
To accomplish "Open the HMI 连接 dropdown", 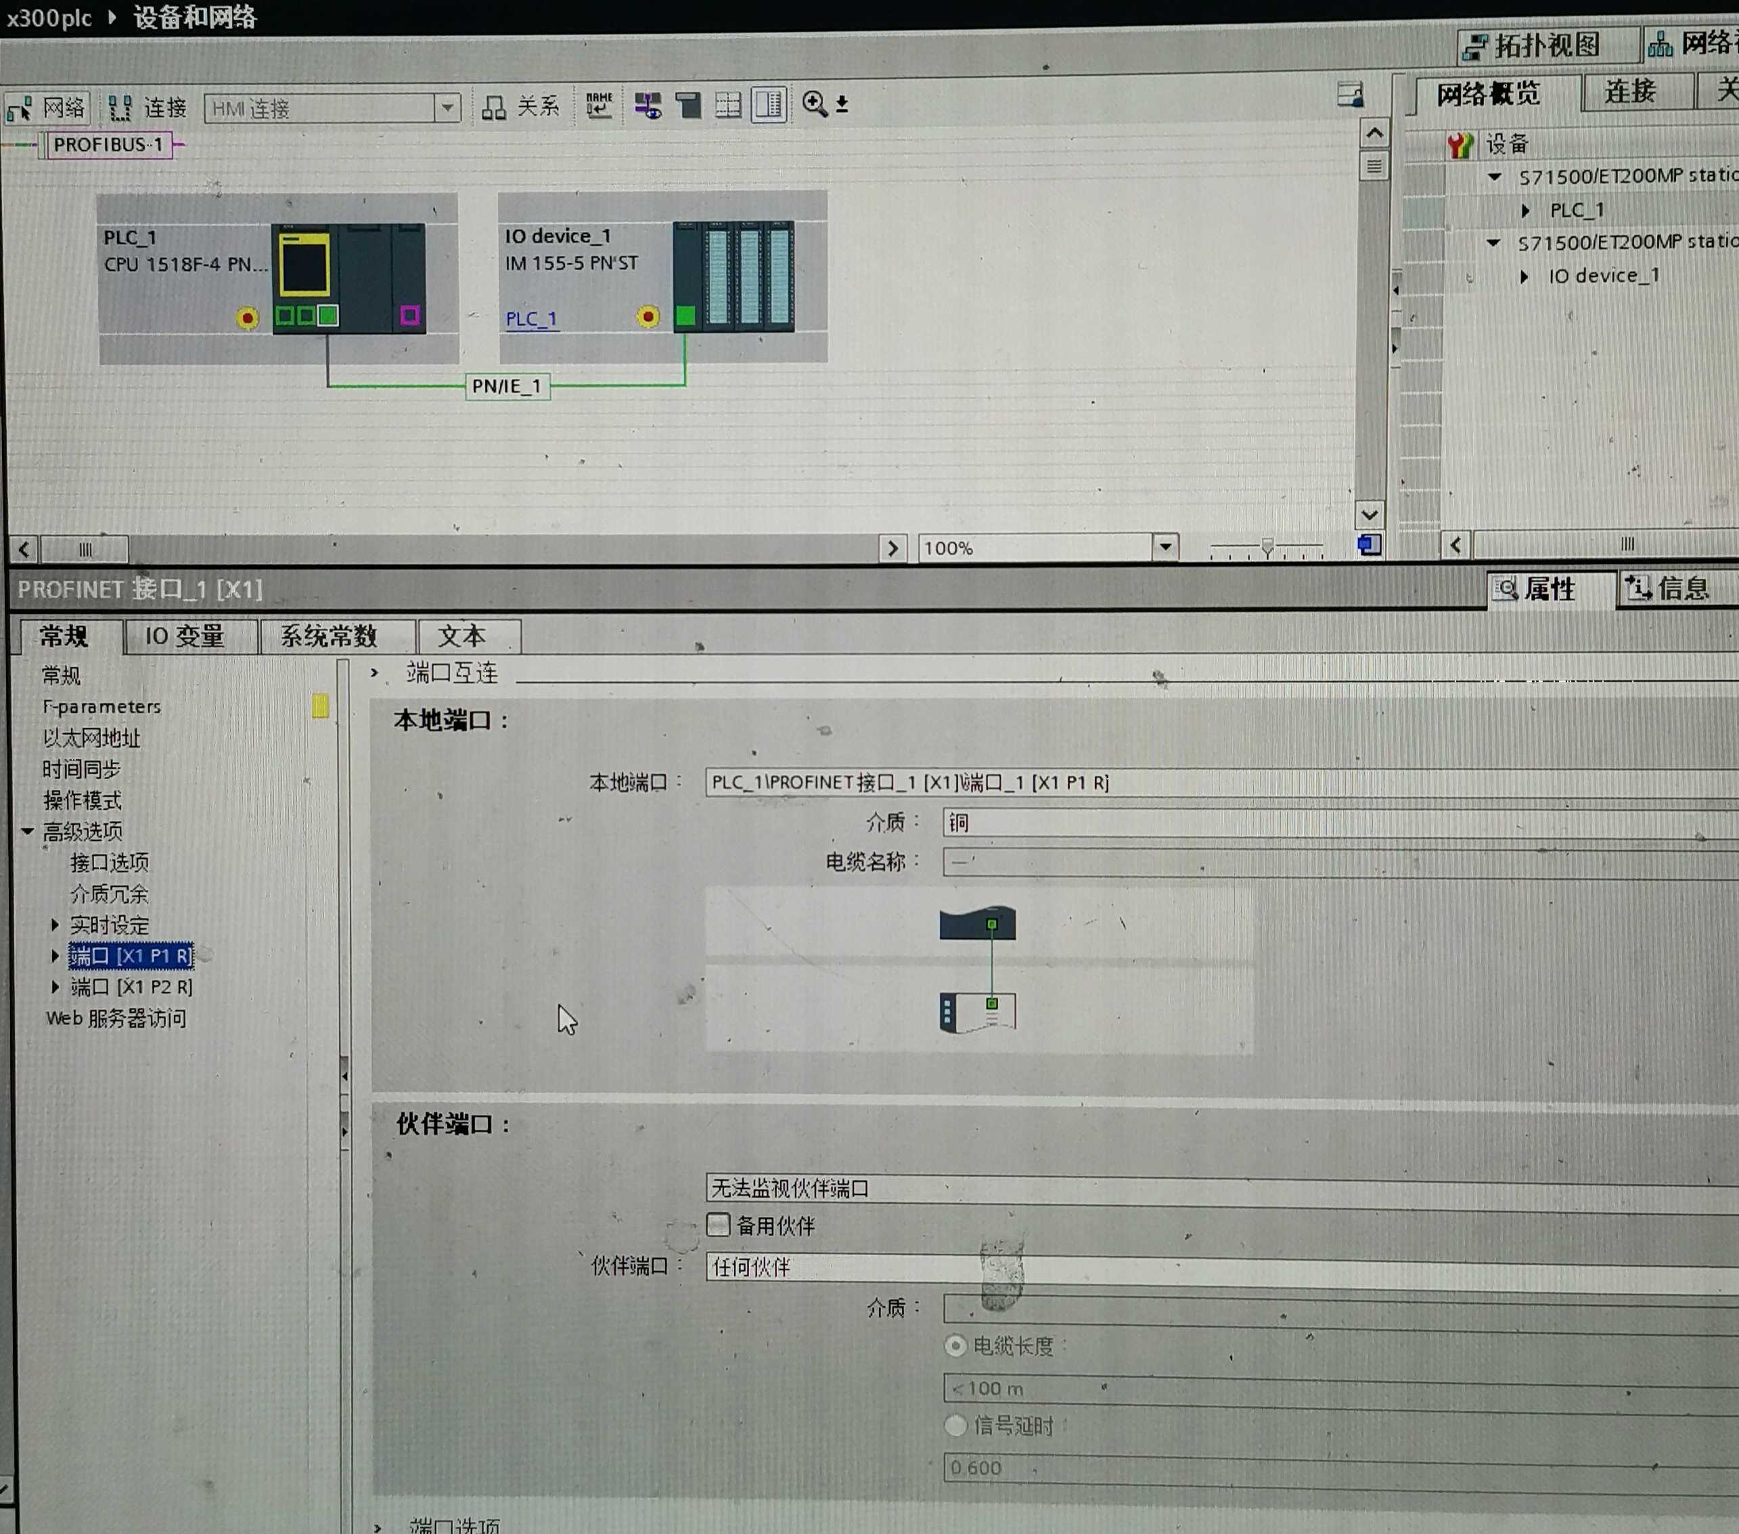I will coord(447,108).
